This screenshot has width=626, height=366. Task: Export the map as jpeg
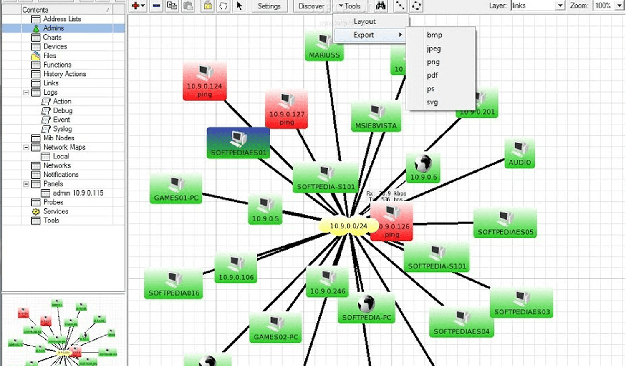434,48
